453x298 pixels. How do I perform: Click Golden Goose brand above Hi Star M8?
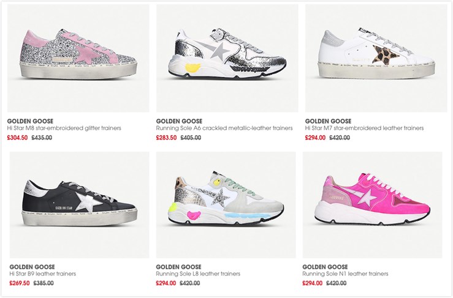[x=30, y=121]
